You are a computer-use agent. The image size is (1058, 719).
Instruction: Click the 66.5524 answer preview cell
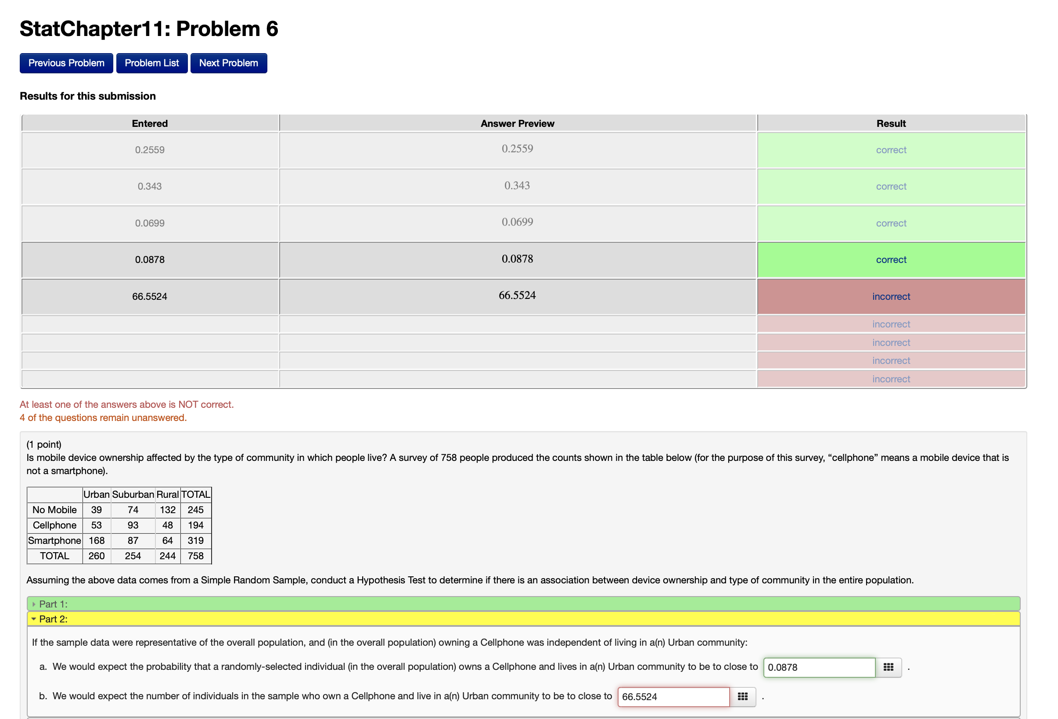click(x=517, y=295)
